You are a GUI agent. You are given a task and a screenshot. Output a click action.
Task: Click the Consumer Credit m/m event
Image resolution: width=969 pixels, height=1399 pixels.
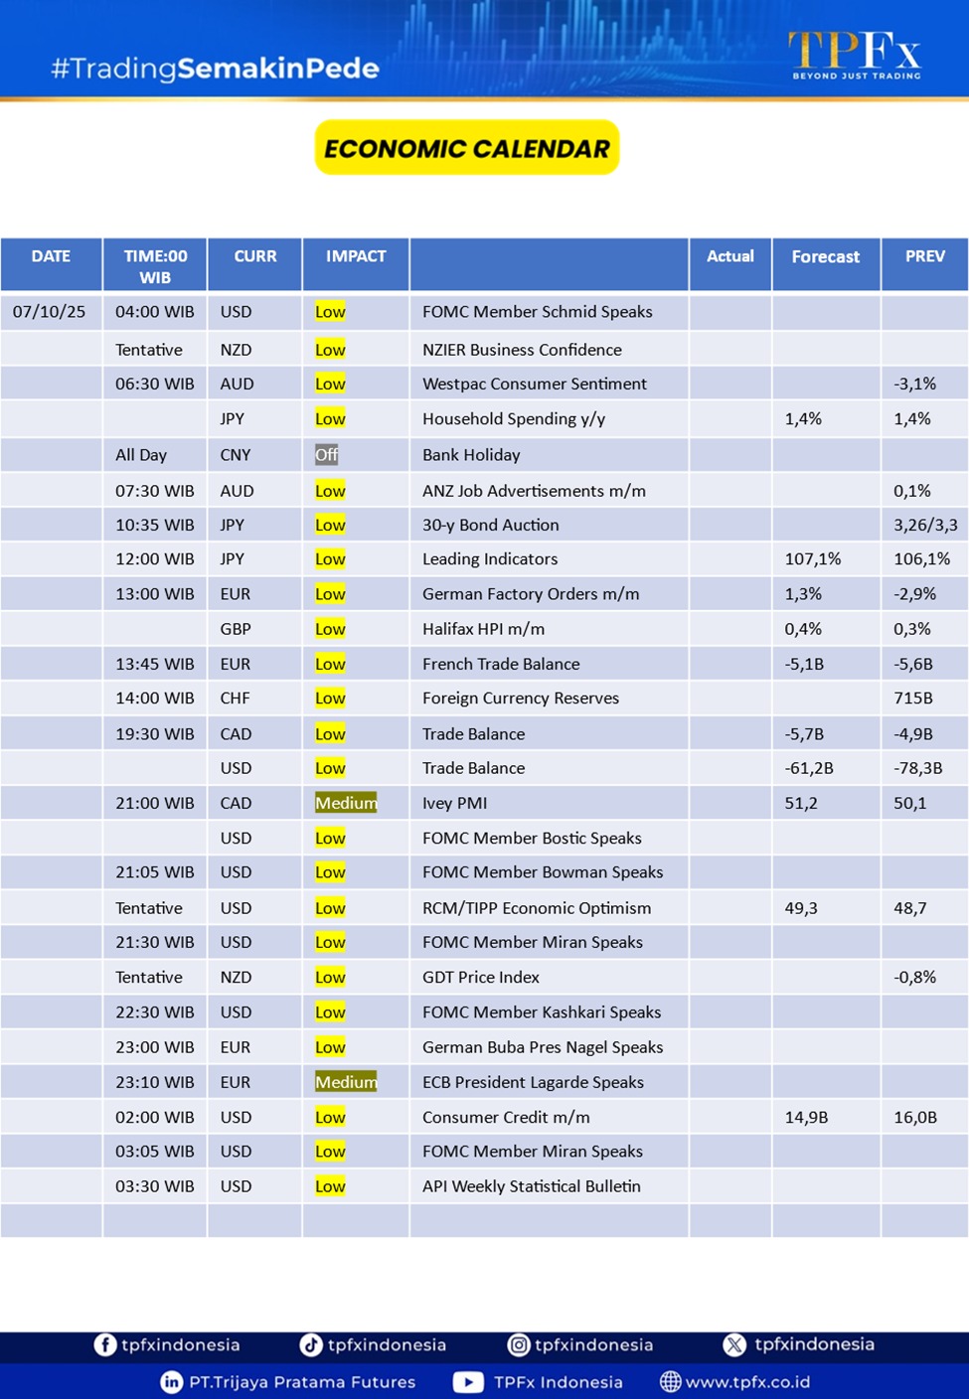point(506,1117)
